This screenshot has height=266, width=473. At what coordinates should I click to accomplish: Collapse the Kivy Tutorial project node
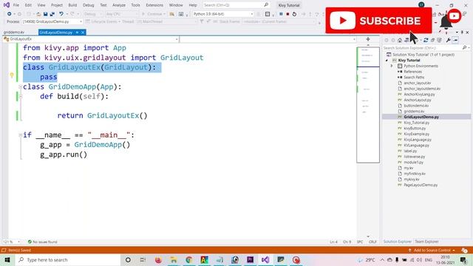pos(387,61)
